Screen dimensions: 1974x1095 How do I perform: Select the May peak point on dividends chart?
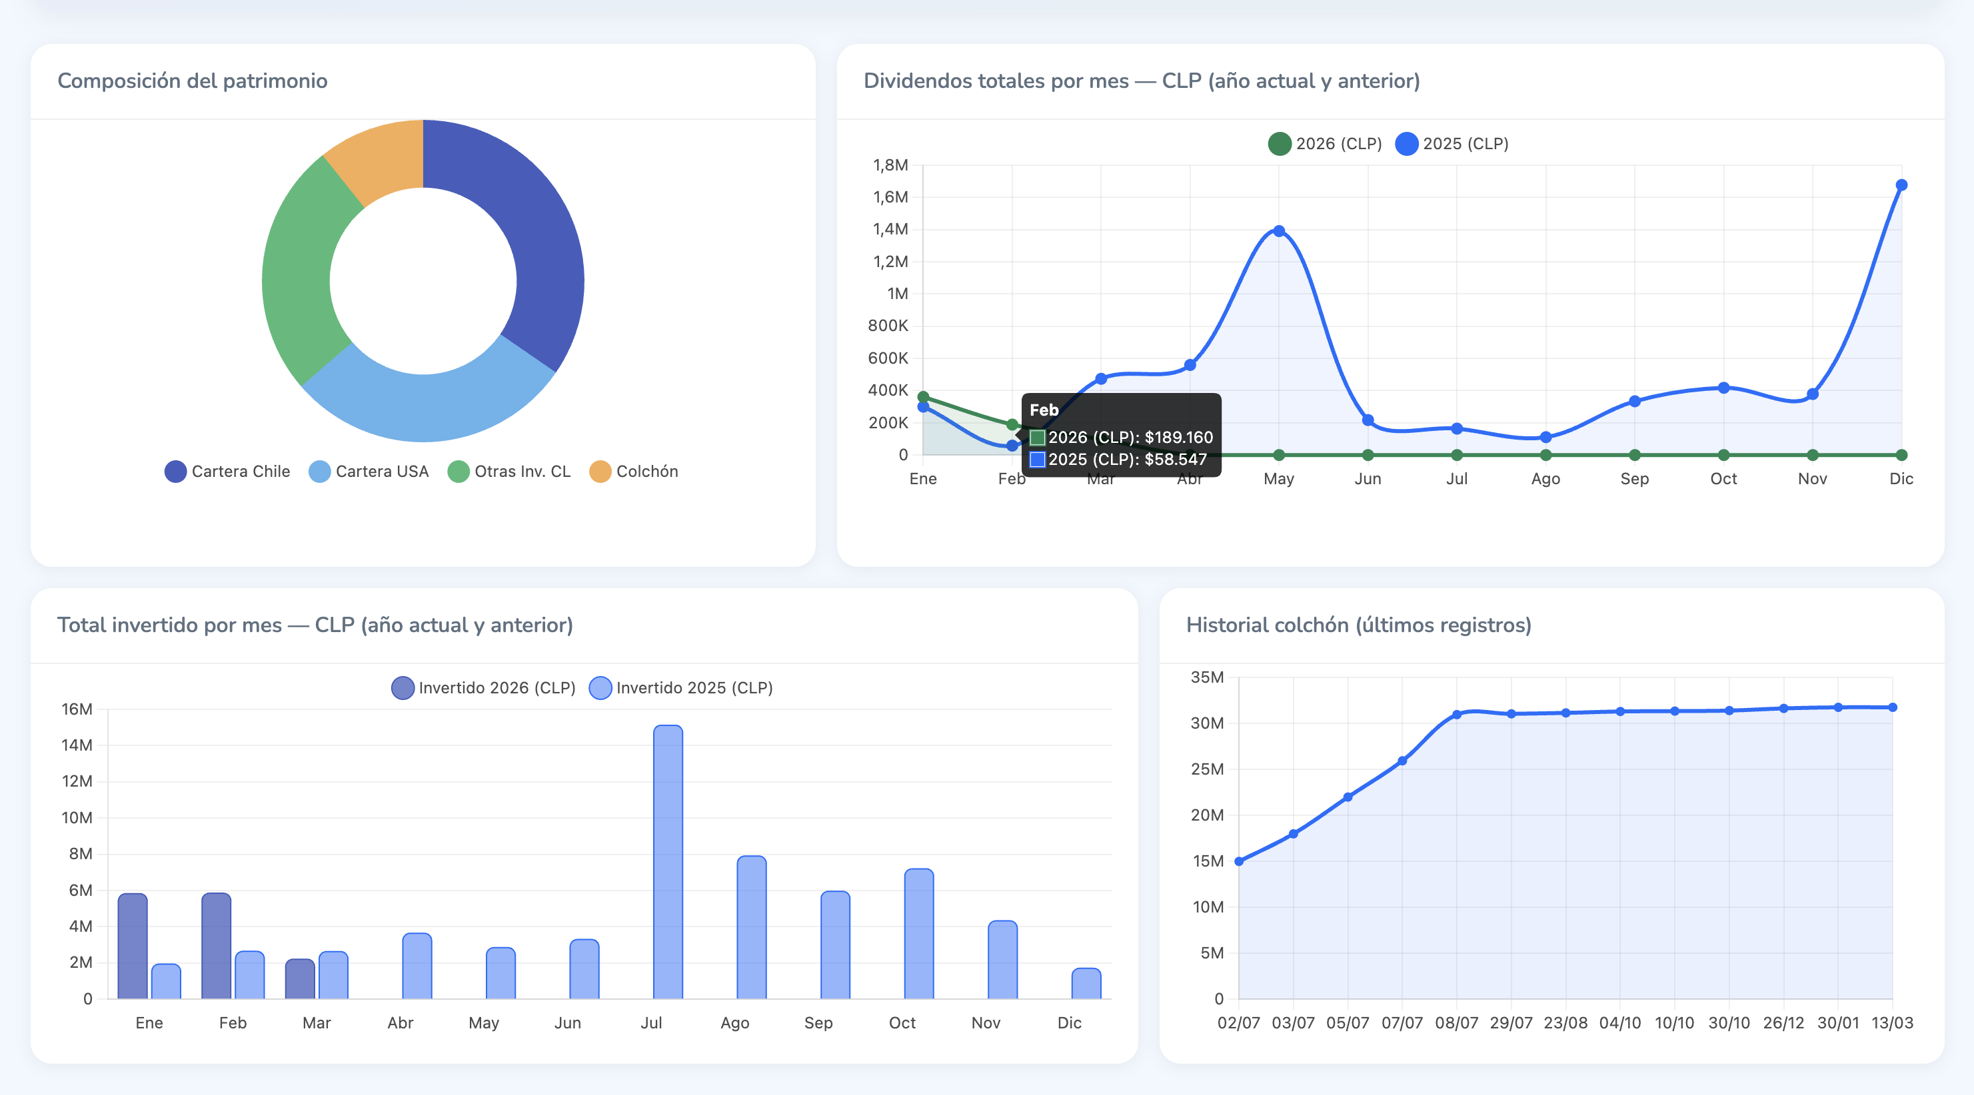pos(1278,229)
